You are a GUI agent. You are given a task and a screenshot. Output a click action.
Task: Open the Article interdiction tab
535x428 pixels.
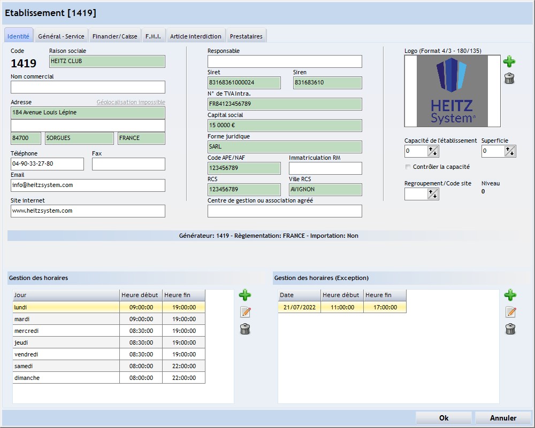195,36
